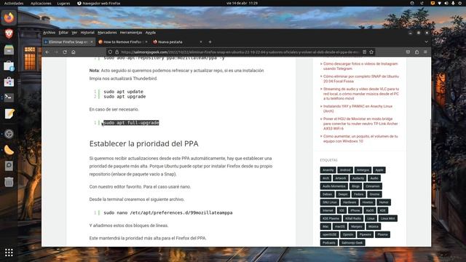466x262 pixels.
Task: Click the page vertical scrollbar thumb
Action: pyautogui.click(x=430, y=130)
